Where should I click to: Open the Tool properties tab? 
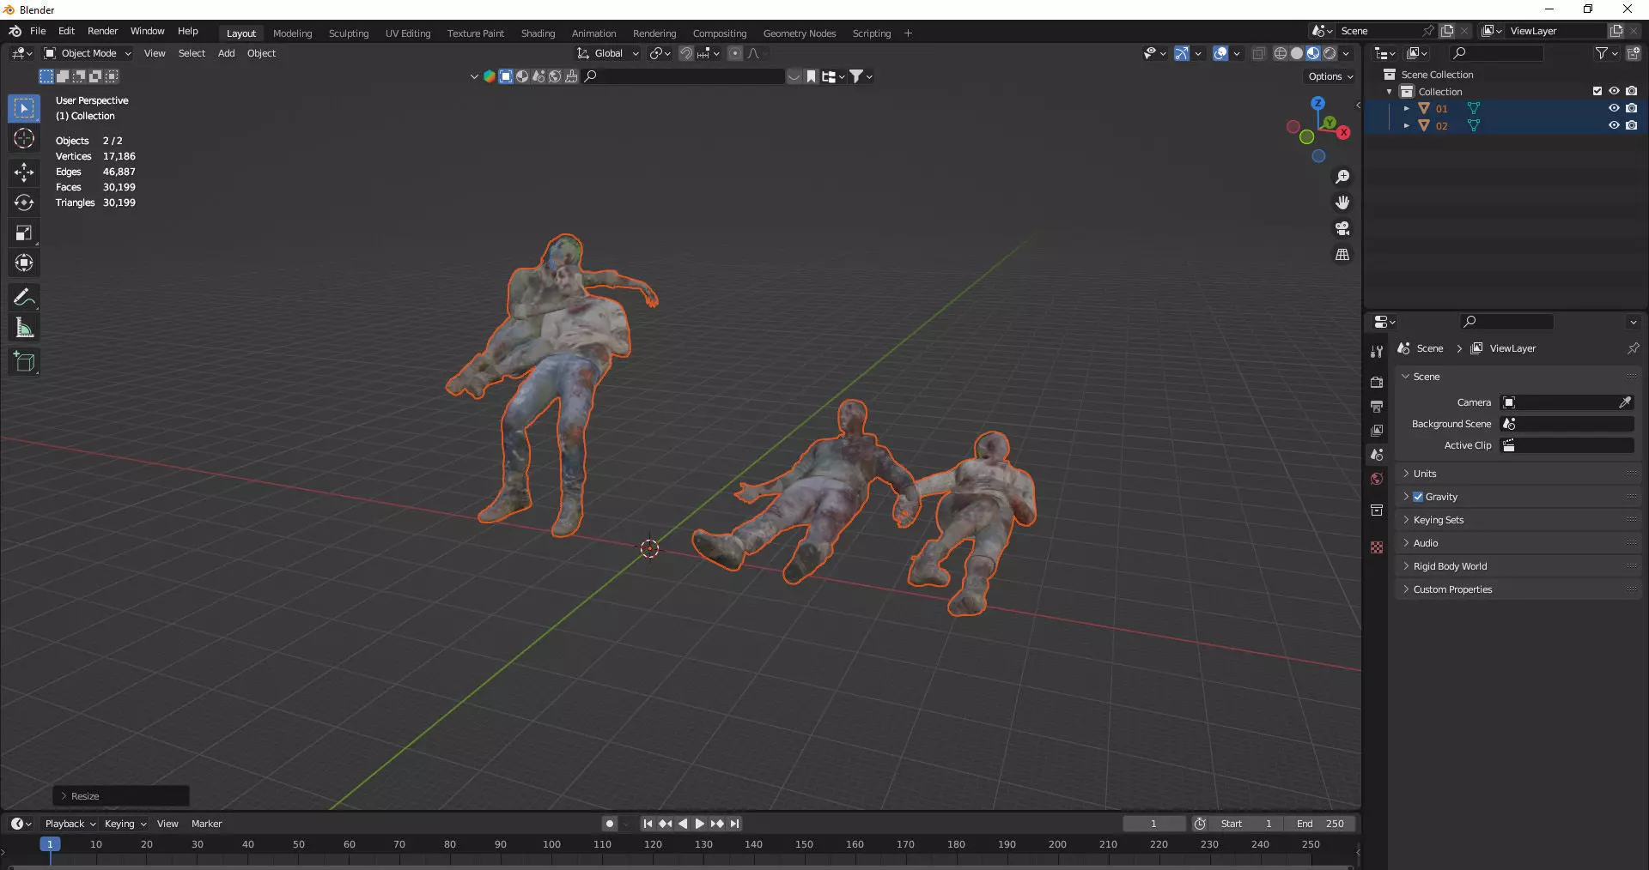(1377, 351)
